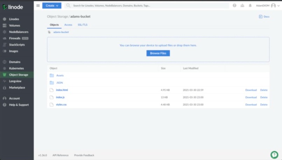Open the styles.css object
The height and width of the screenshot is (160, 282).
61,104
